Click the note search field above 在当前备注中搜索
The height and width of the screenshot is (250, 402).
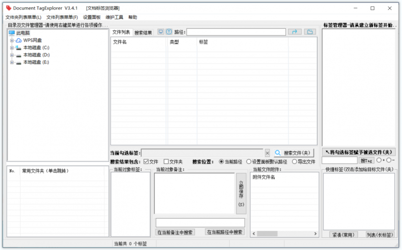pyautogui.click(x=200, y=222)
